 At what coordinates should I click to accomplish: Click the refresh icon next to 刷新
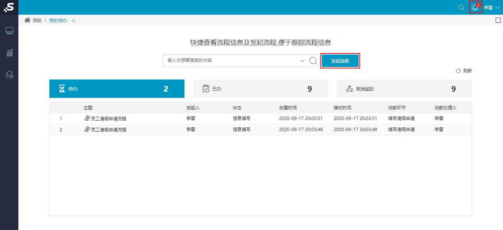[x=458, y=71]
